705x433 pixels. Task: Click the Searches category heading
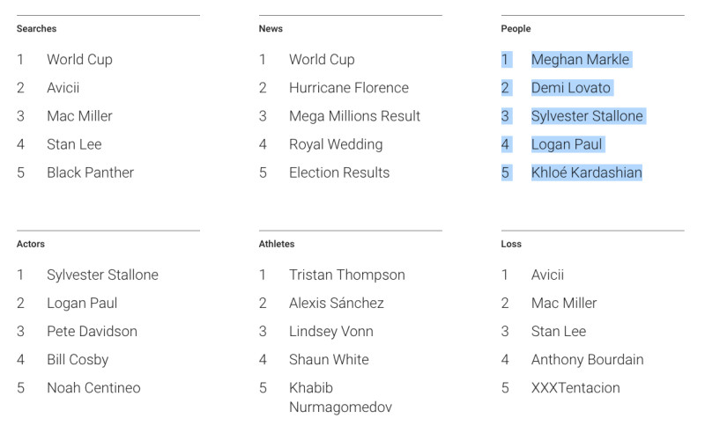point(36,28)
